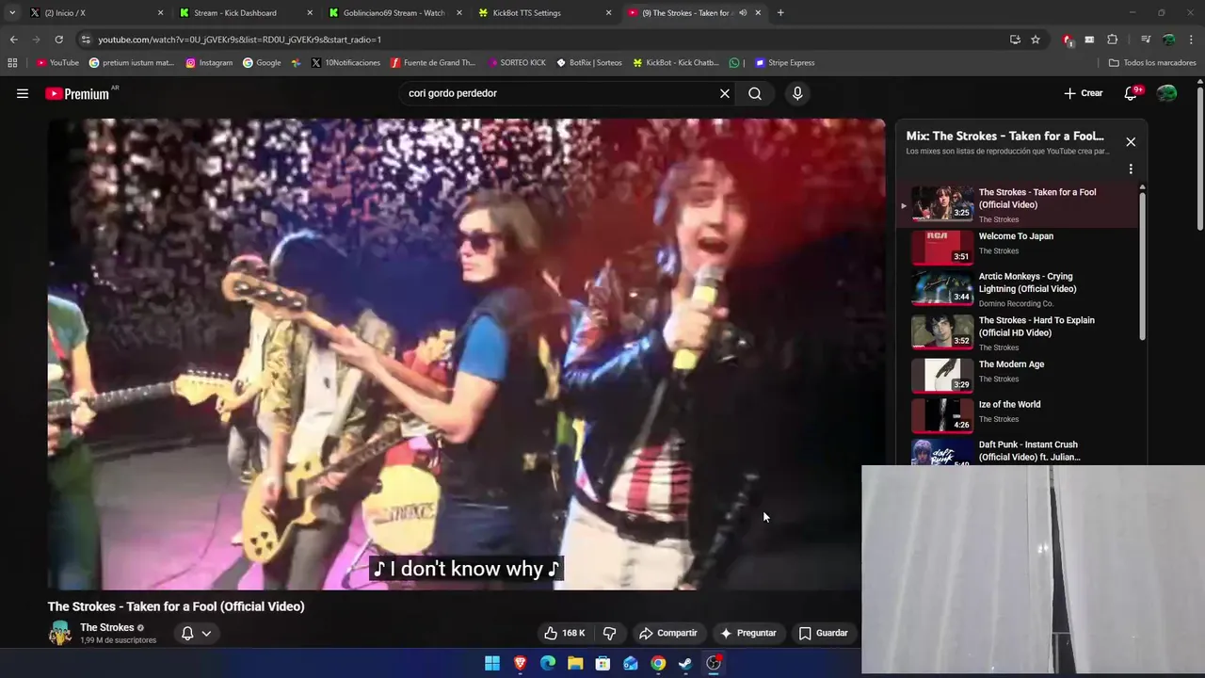Open Instagram bookmark
Screen dimensions: 1205x678
pyautogui.click(x=209, y=63)
